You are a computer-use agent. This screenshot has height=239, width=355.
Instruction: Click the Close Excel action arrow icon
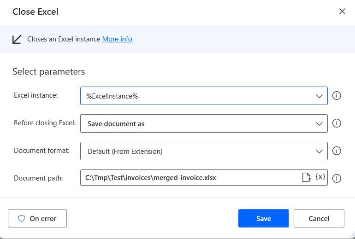click(17, 39)
